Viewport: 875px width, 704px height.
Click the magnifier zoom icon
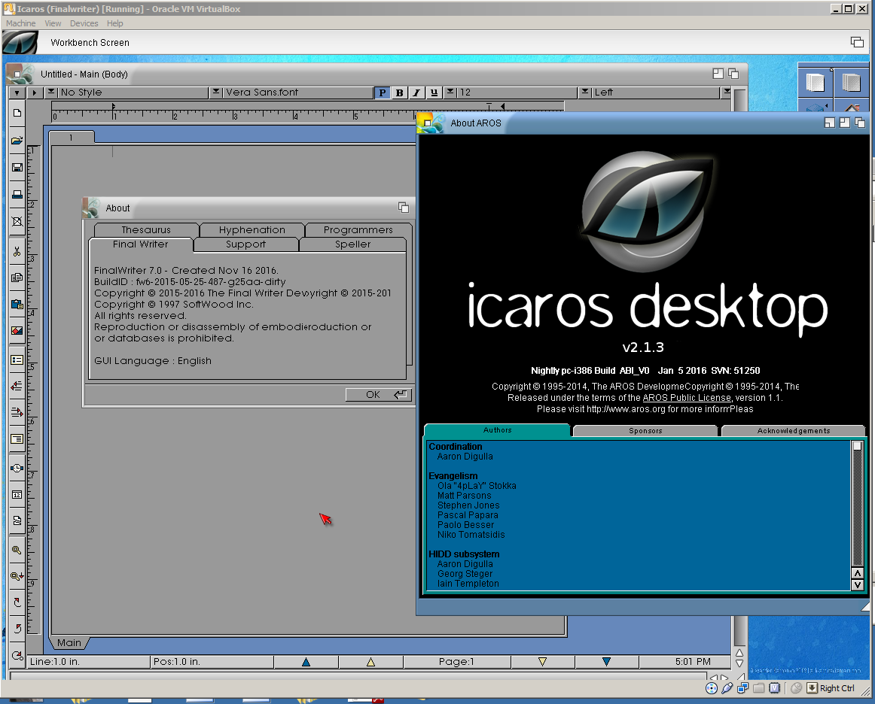pos(17,550)
